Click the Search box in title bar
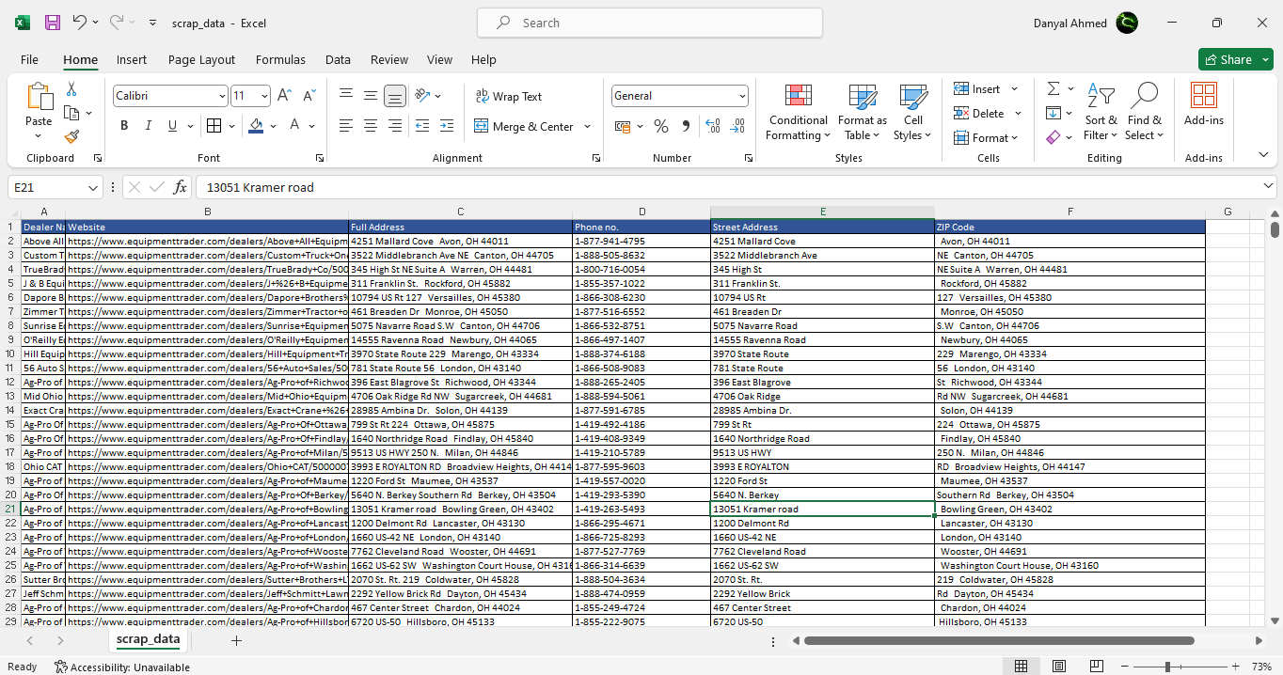Viewport: 1283px width, 675px height. tap(650, 23)
